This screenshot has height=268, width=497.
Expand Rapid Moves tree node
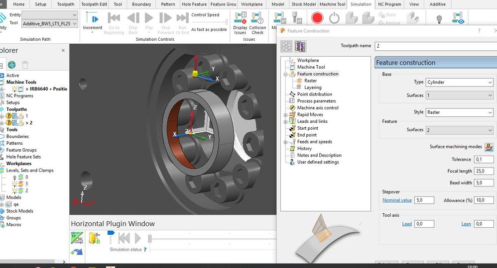(285, 115)
